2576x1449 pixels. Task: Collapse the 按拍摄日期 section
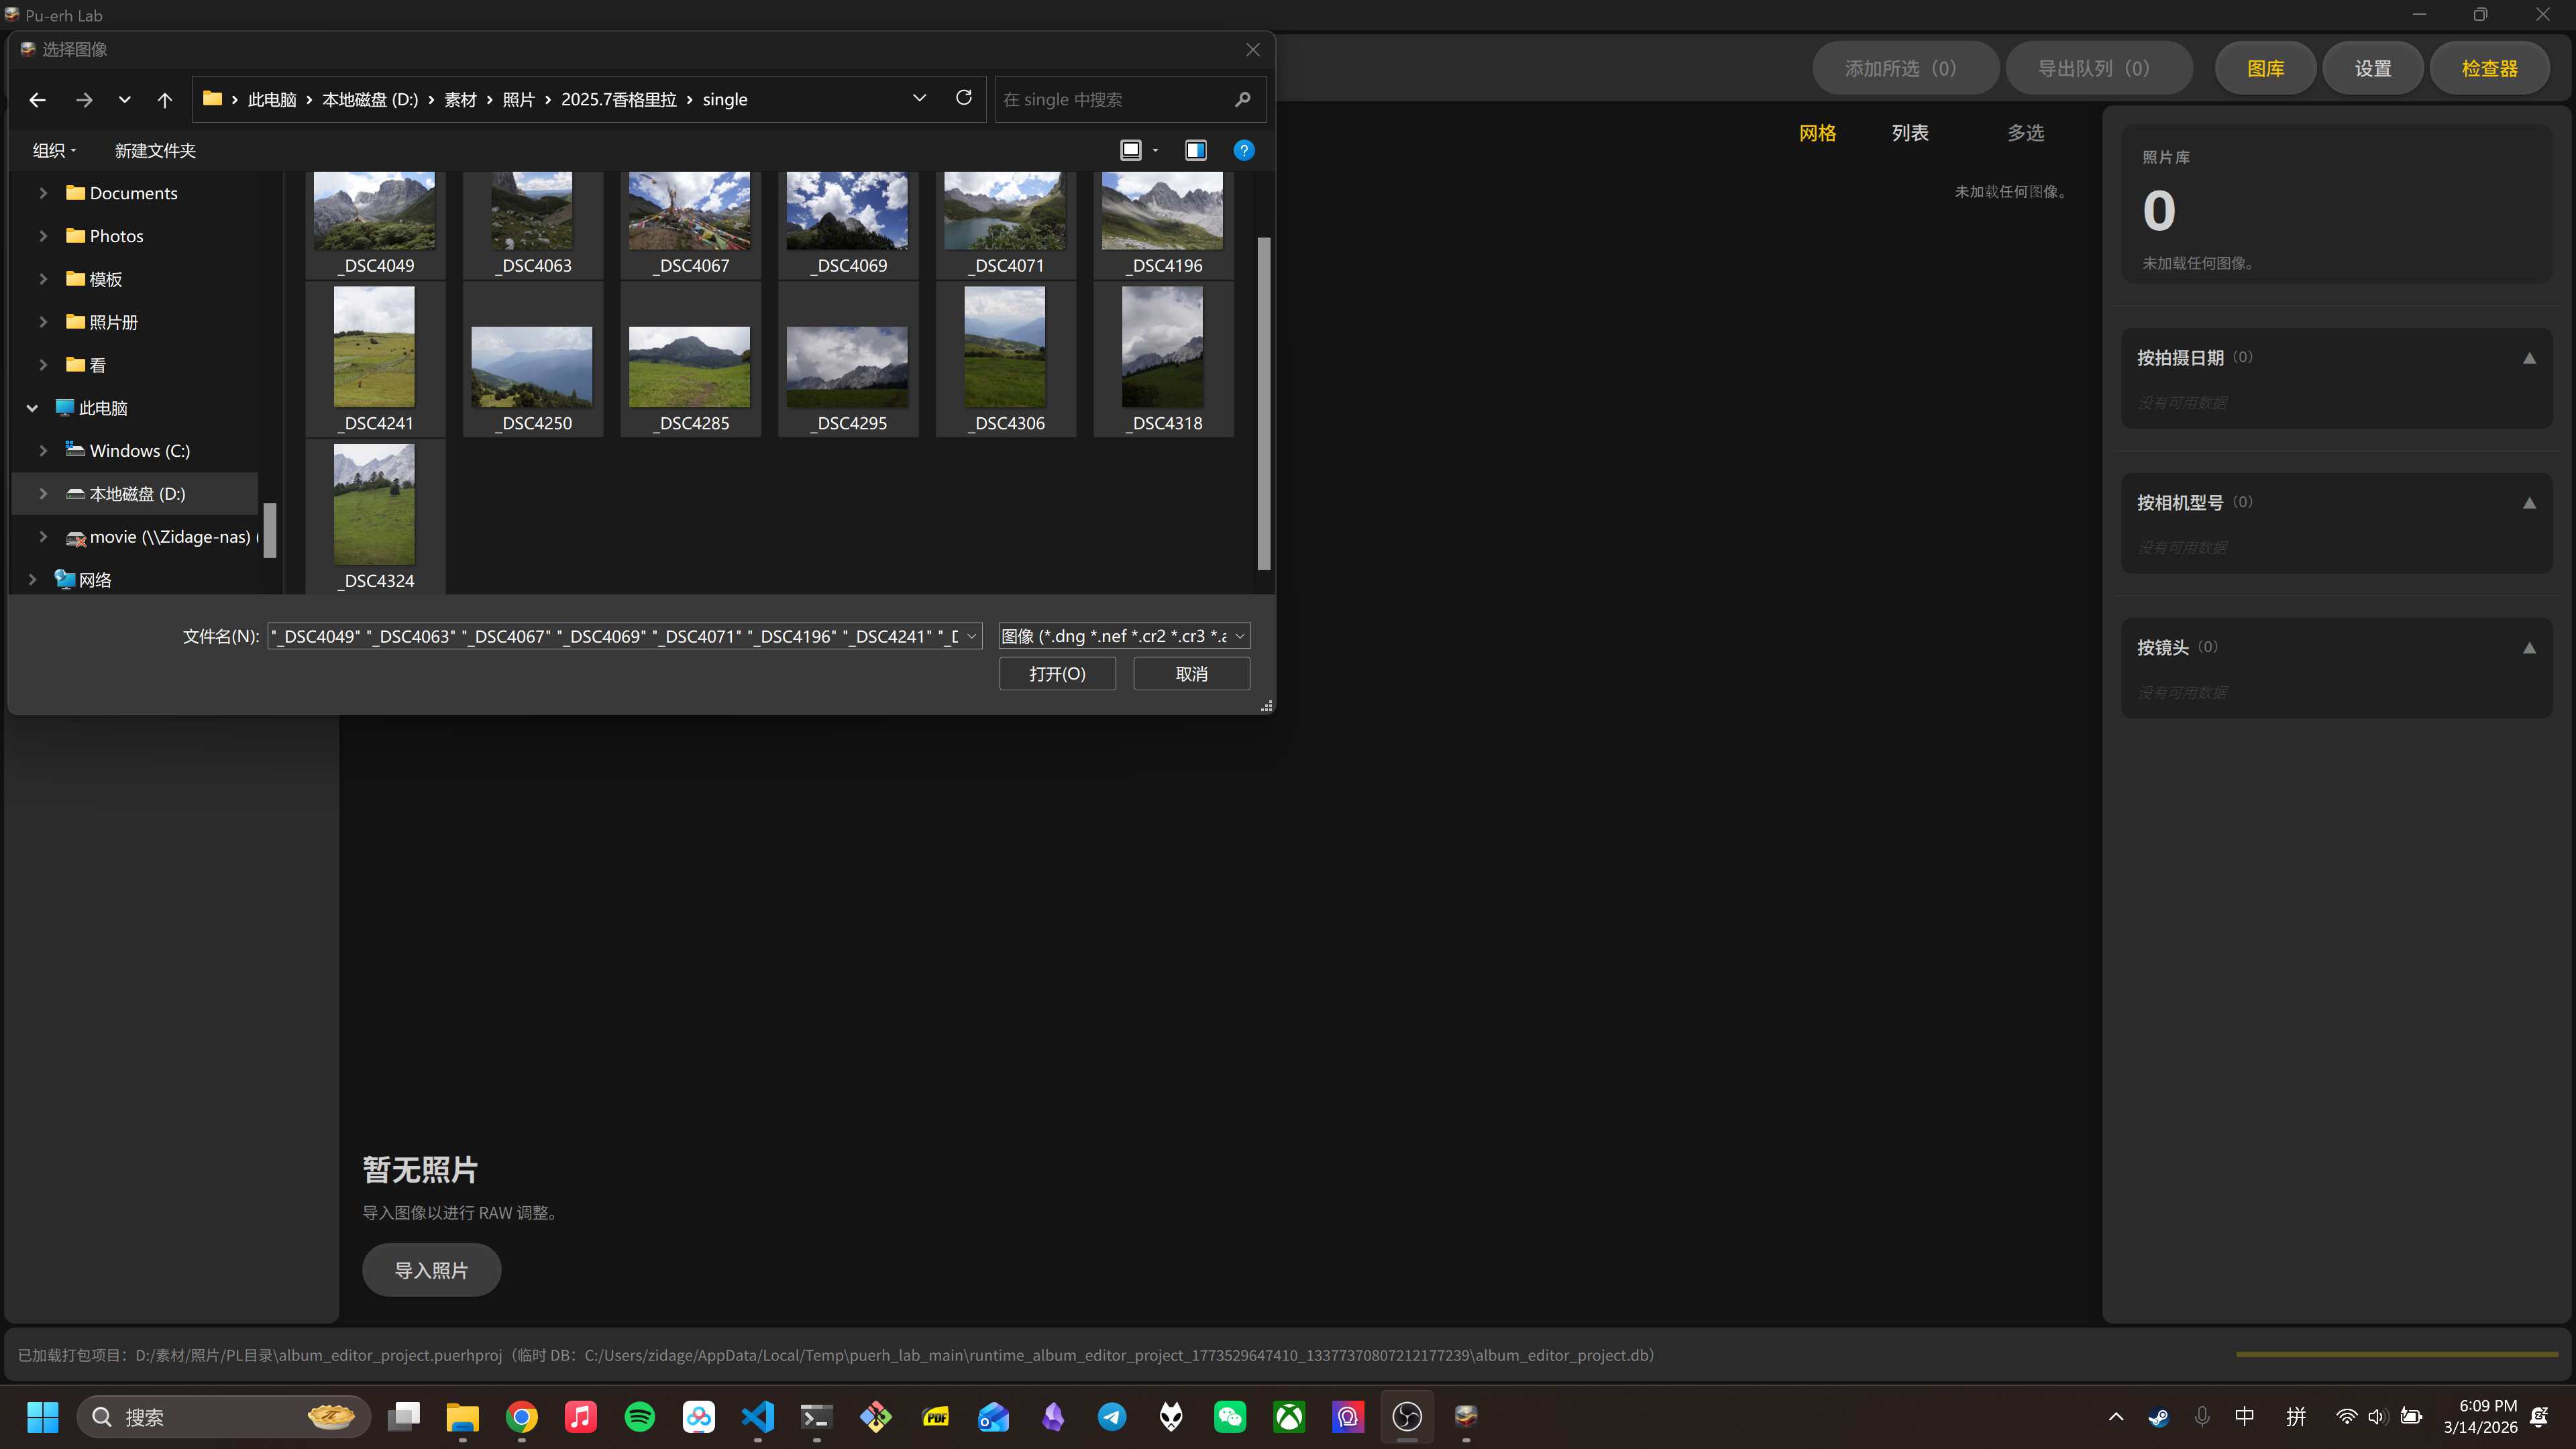[2528, 358]
